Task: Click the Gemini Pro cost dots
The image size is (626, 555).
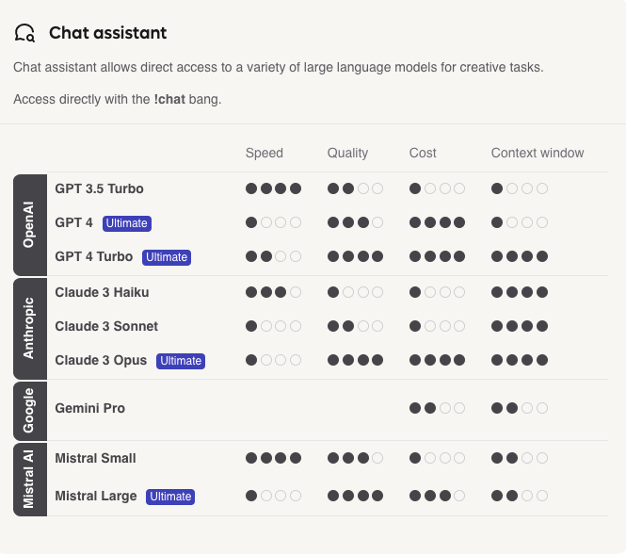Action: pyautogui.click(x=437, y=408)
